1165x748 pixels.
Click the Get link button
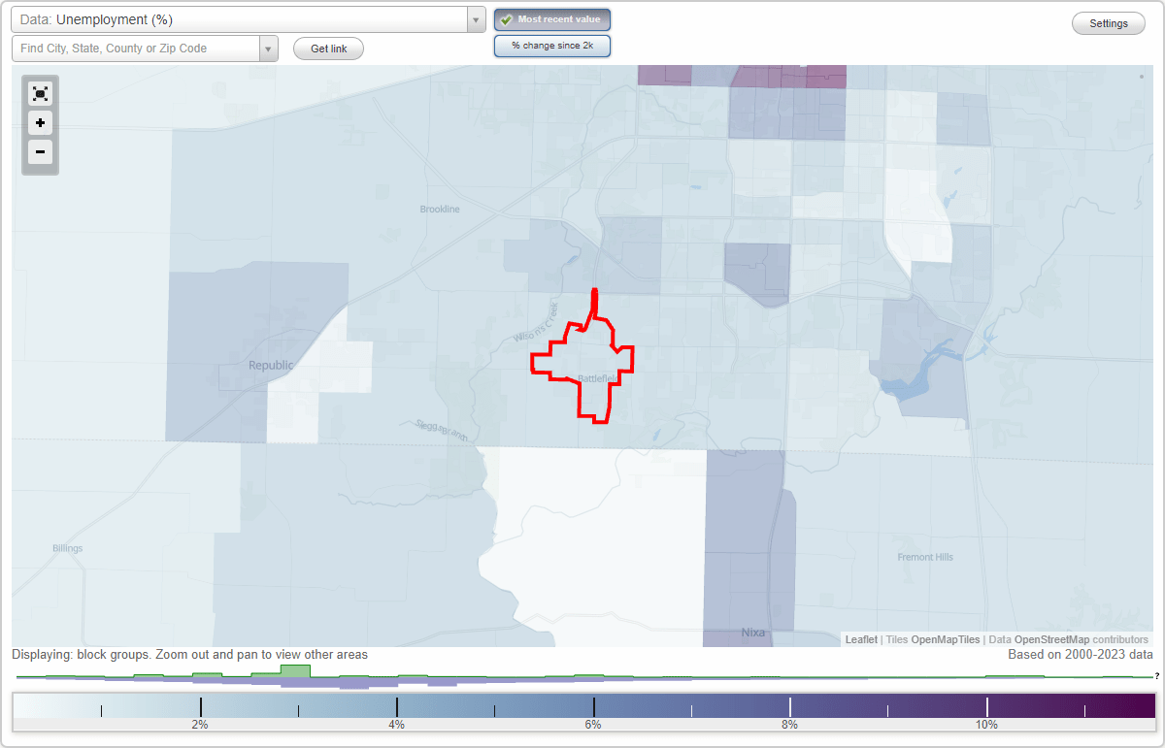(x=327, y=48)
